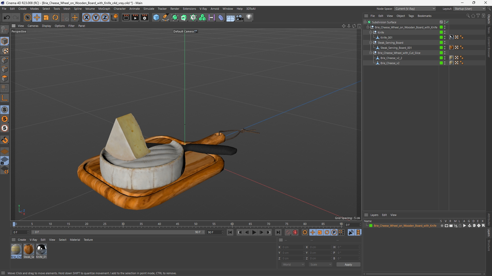Screen dimensions: 492x276
Task: Select Brie_Cheese_v2_2 object in tree
Action: coord(391,58)
